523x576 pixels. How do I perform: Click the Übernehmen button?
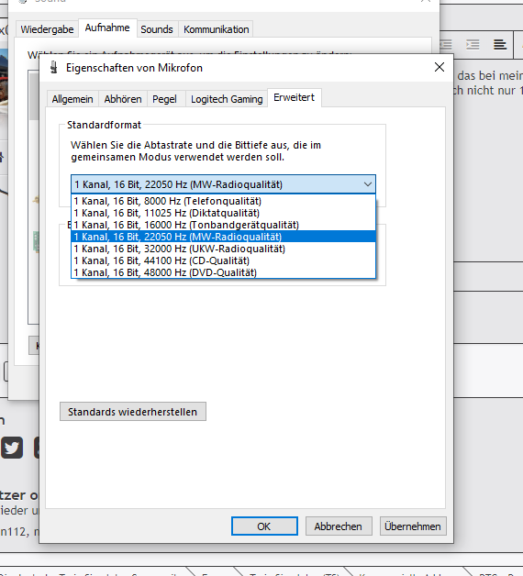coord(413,526)
